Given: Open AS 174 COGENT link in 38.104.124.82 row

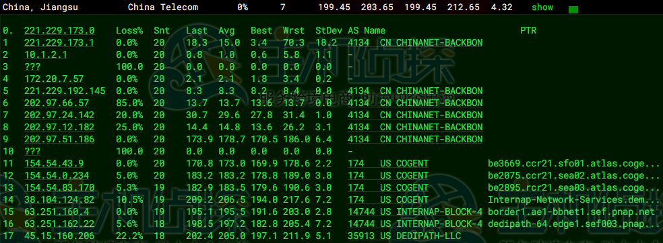Looking at the screenshot, I should (x=388, y=199).
